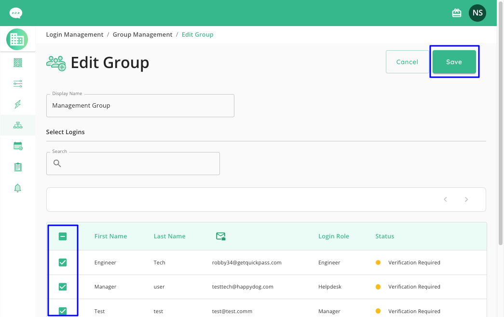The width and height of the screenshot is (504, 317).
Task: Click the notification bell sidebar icon
Action: [x=17, y=188]
